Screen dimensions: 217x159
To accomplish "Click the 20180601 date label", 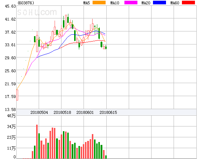I will [85, 112].
